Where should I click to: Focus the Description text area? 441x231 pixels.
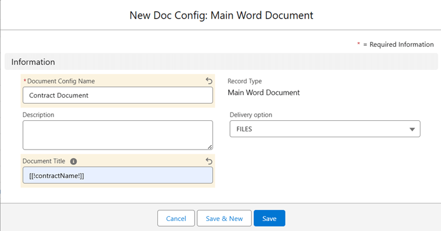[117, 135]
